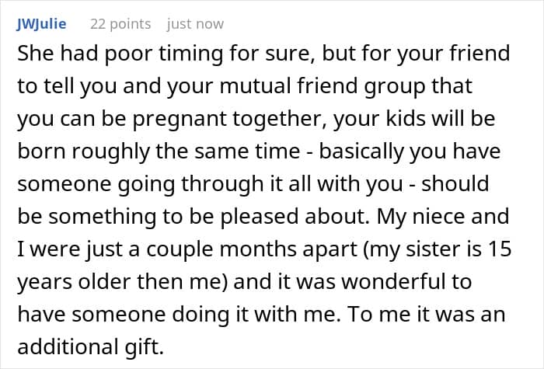
Task: Click the word 'should' at a line end
Action: 455,183
